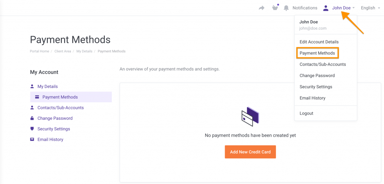The image size is (384, 184).
Task: Select Edit Account Details from dropdown menu
Action: click(319, 42)
